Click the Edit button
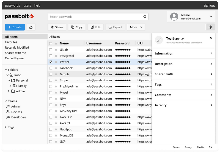The height and width of the screenshot is (153, 220). (95, 27)
